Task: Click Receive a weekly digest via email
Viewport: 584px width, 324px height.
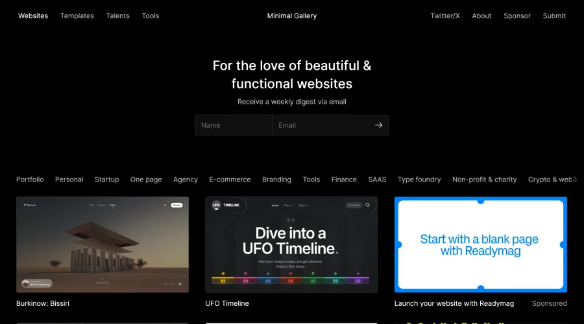Action: [292, 102]
